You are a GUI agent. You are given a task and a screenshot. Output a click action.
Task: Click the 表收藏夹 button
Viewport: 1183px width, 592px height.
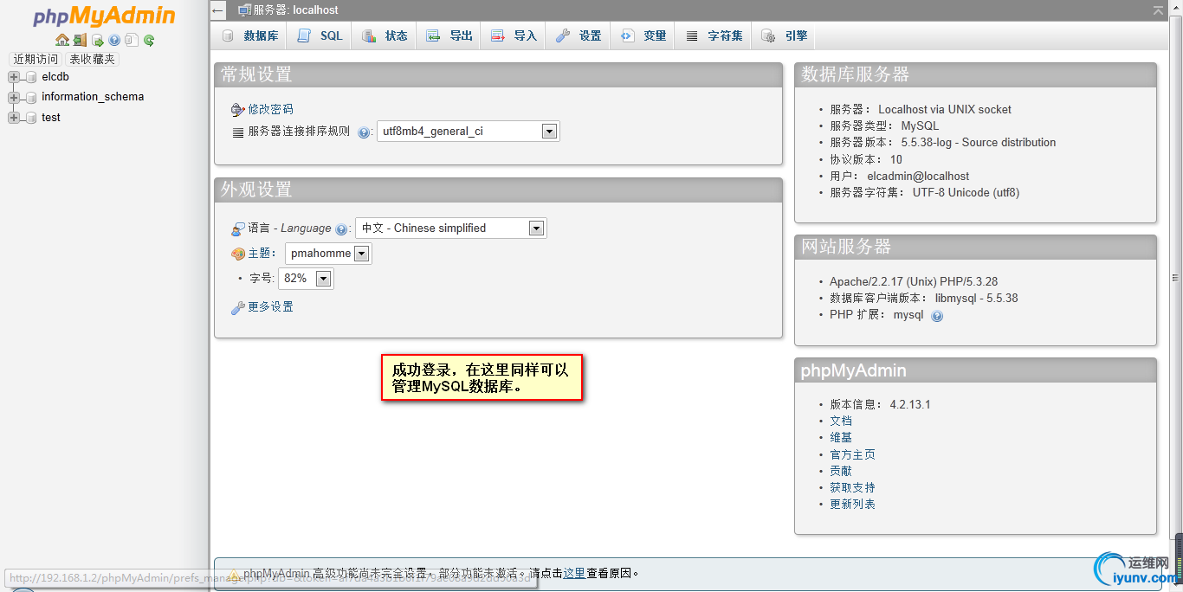click(x=92, y=59)
